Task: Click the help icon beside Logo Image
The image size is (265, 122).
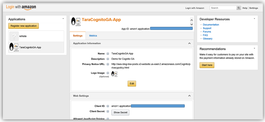Action: coord(108,73)
